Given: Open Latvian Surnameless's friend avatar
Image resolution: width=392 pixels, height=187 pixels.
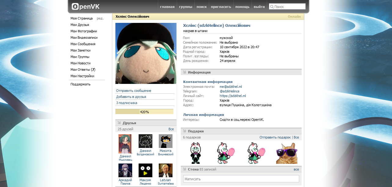Looking at the screenshot, I should click(x=165, y=170).
